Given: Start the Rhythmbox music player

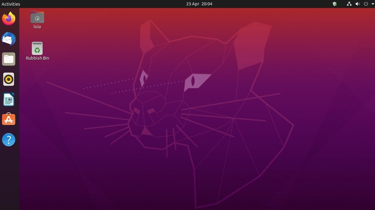Looking at the screenshot, I should (x=9, y=79).
